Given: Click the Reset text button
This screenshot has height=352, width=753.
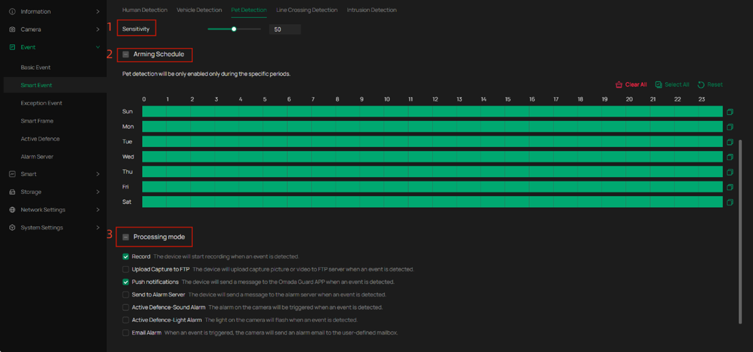Looking at the screenshot, I should tap(715, 85).
